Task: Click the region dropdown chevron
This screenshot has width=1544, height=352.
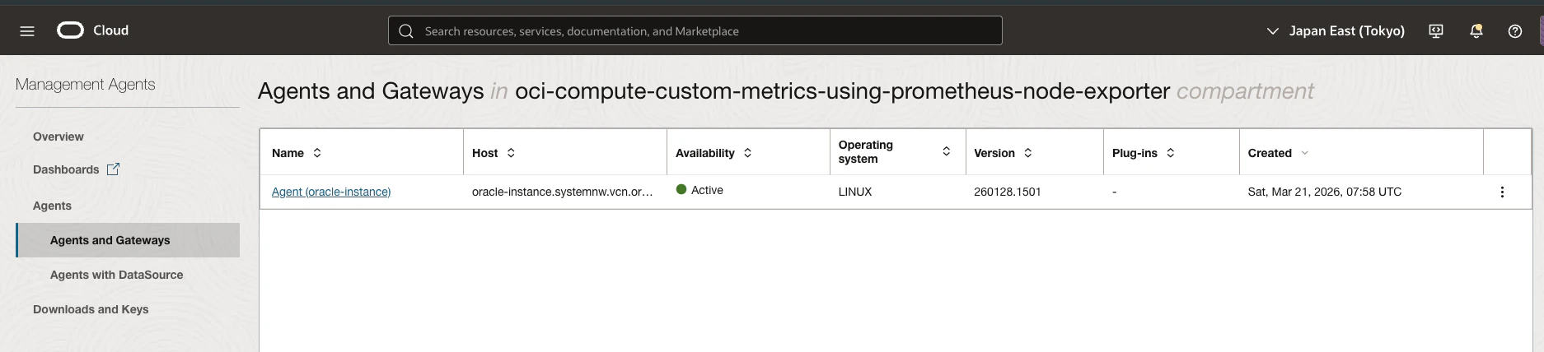Action: tap(1273, 31)
